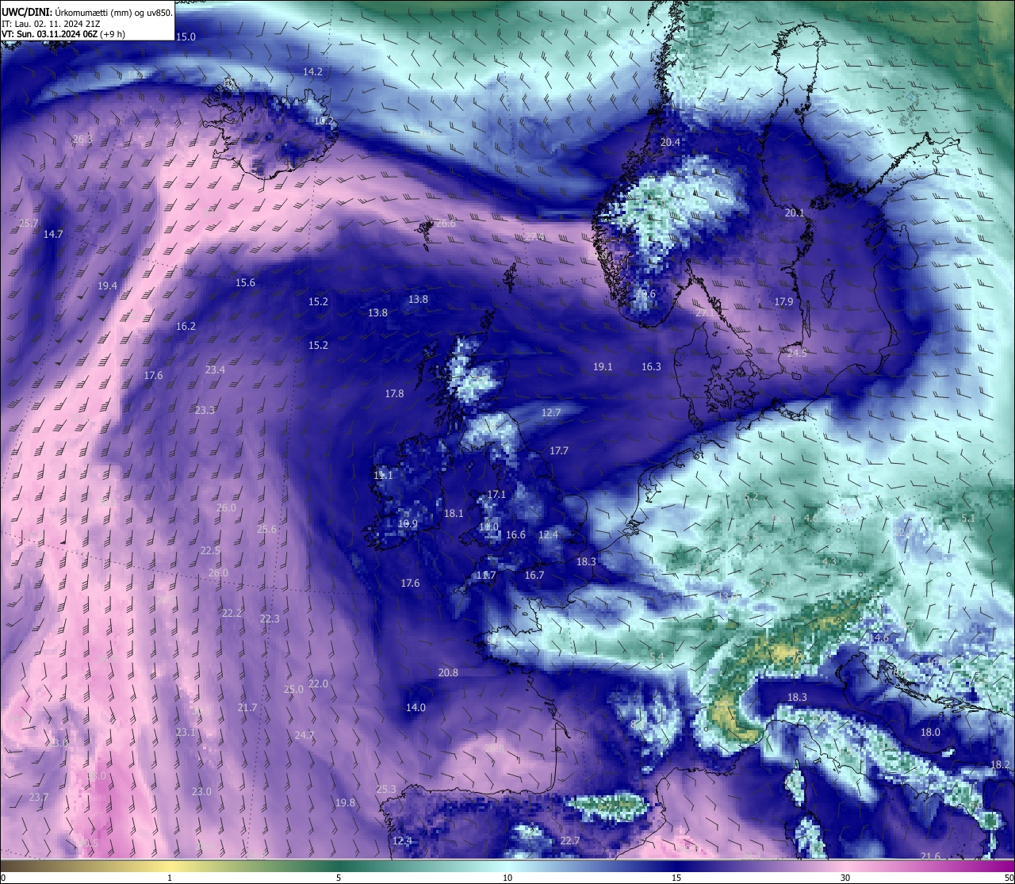Click the 24.7 map value
Viewport: 1015px width, 884px height.
point(304,735)
